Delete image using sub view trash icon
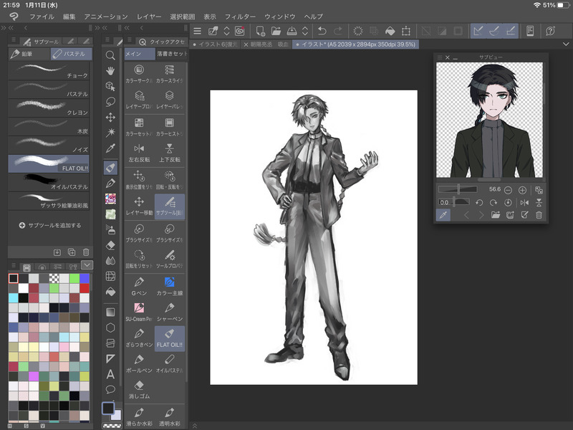 (539, 215)
